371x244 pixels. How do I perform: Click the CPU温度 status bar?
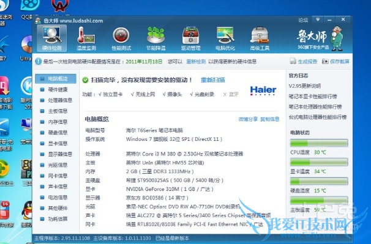pos(319,143)
